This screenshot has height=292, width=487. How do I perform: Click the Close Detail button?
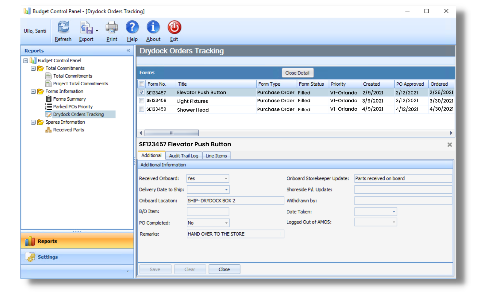point(297,73)
